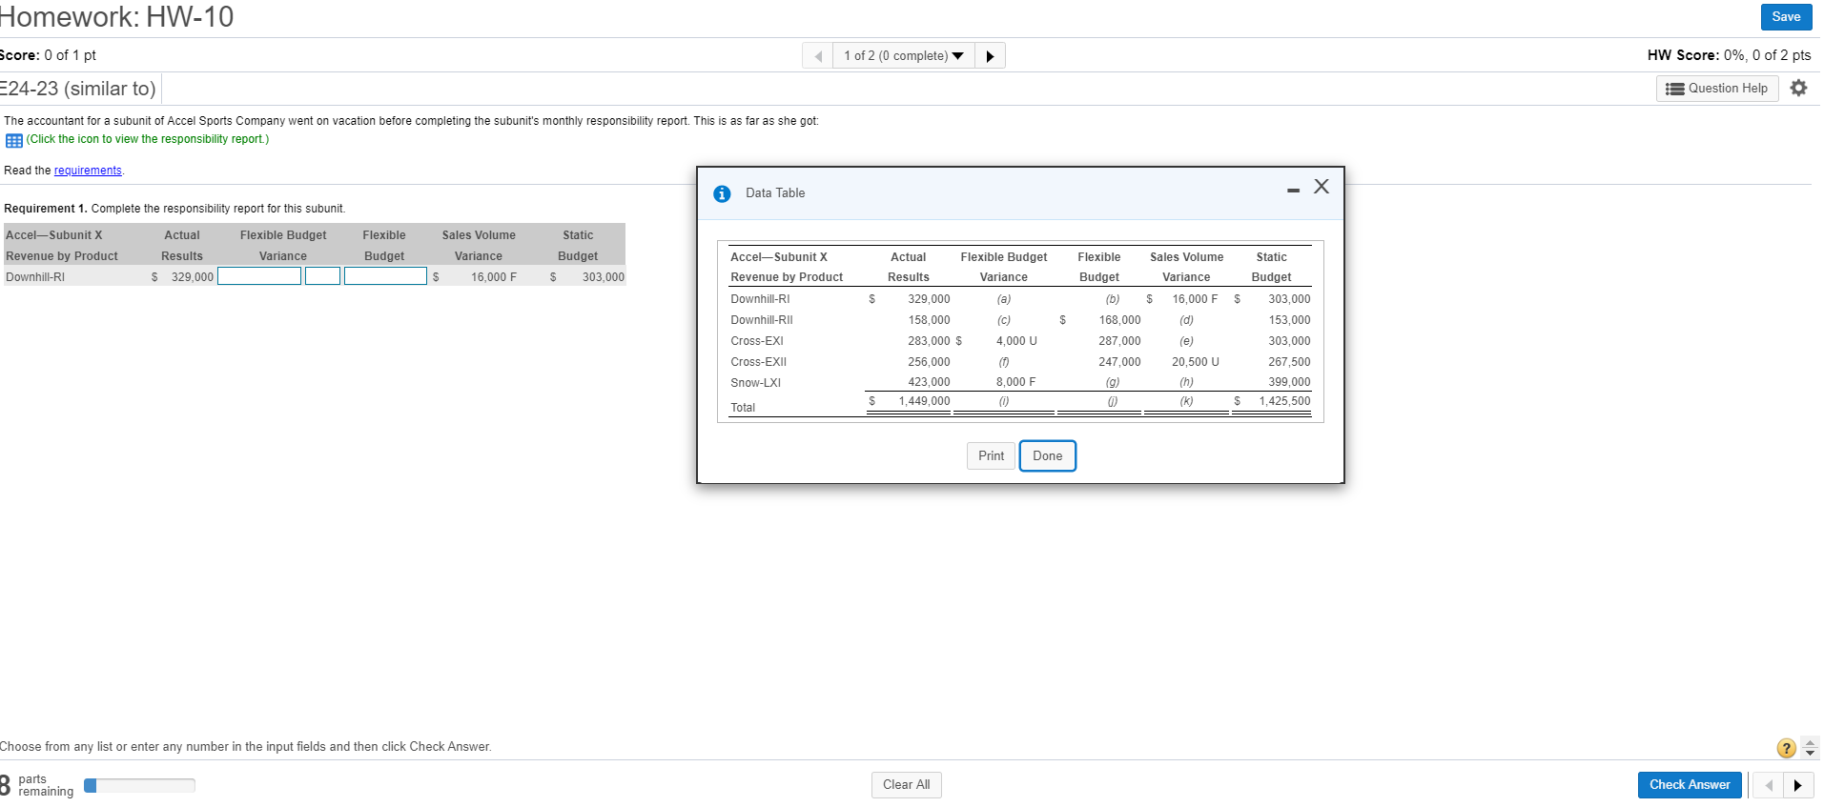Click the yellow help question mark icon
The image size is (1824, 807).
point(1786,748)
